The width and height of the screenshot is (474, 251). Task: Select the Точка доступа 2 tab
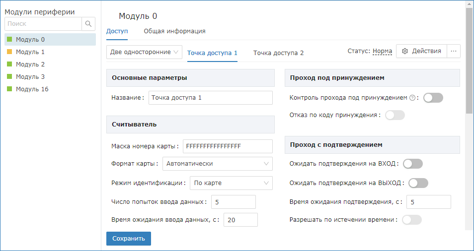[x=278, y=53]
